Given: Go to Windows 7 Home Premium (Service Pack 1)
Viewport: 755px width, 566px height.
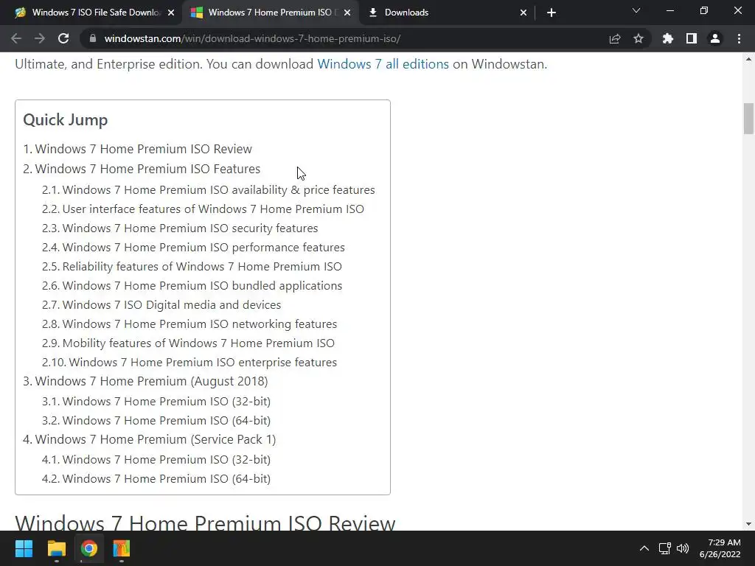Looking at the screenshot, I should [x=155, y=439].
